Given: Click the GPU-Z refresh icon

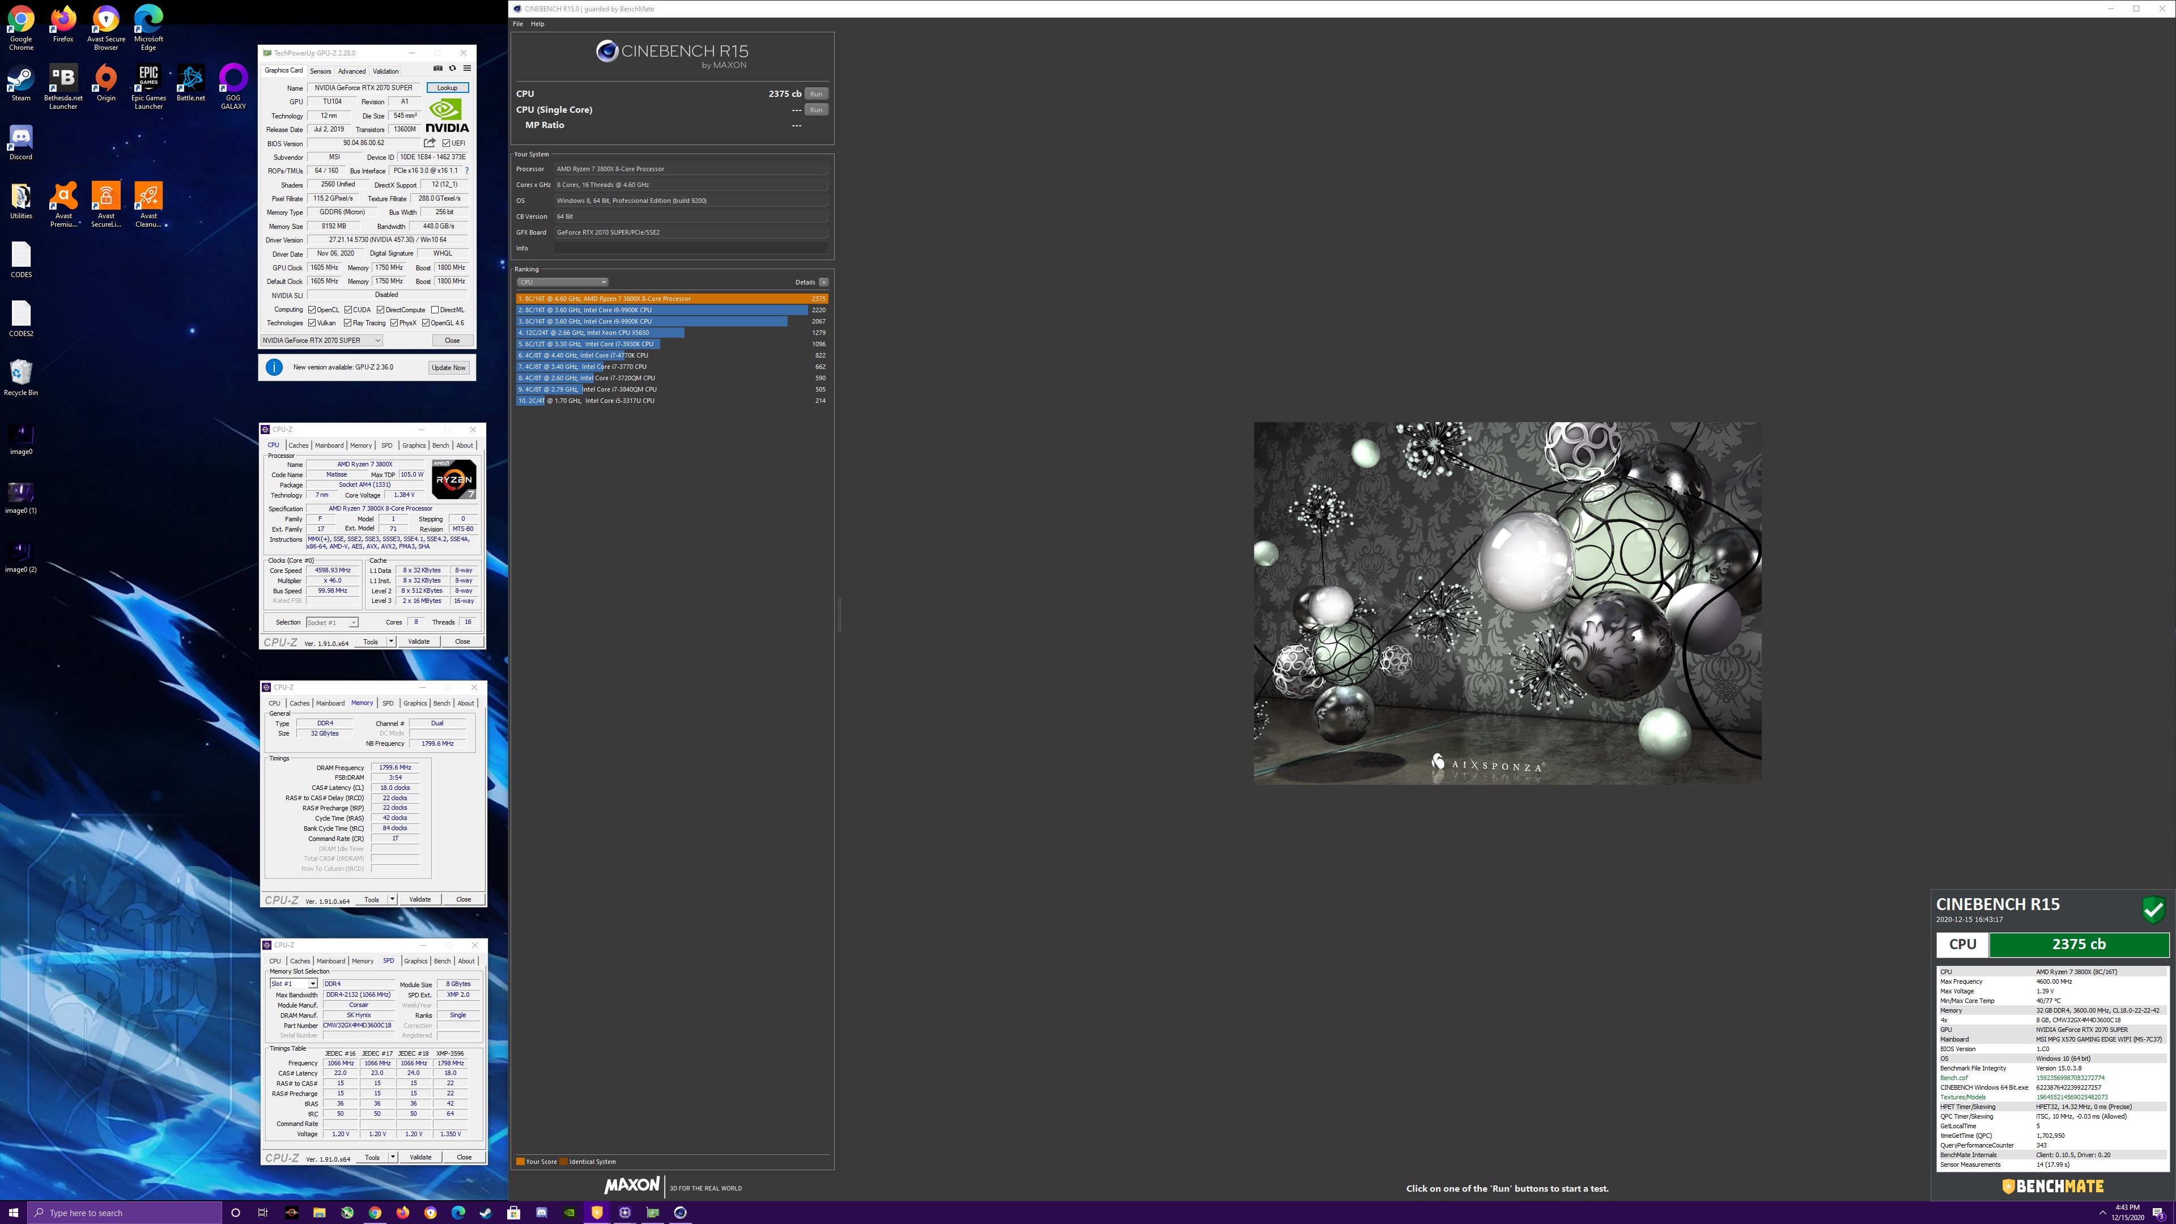Looking at the screenshot, I should coord(452,69).
